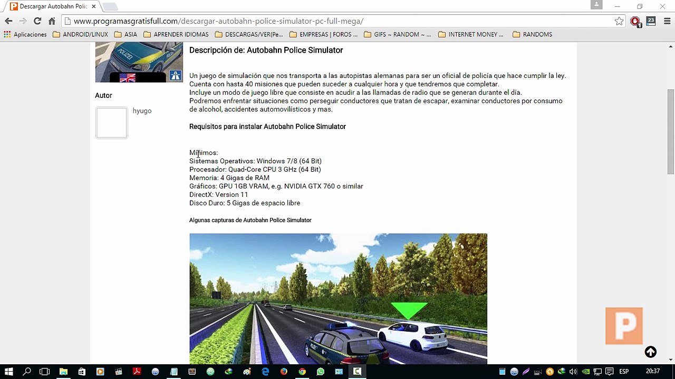
Task: Launch Firefox from the taskbar
Action: coord(284,371)
